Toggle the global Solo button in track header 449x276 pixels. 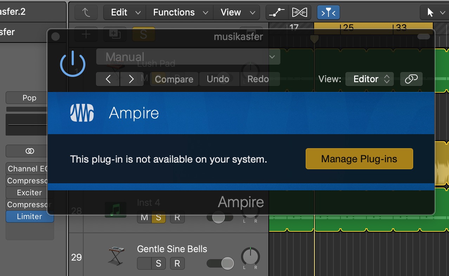(x=143, y=34)
